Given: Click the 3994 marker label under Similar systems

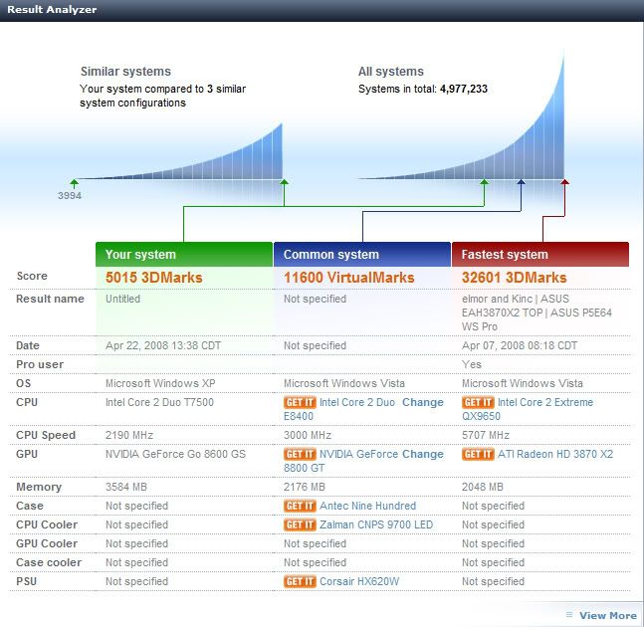Looking at the screenshot, I should pyautogui.click(x=70, y=195).
